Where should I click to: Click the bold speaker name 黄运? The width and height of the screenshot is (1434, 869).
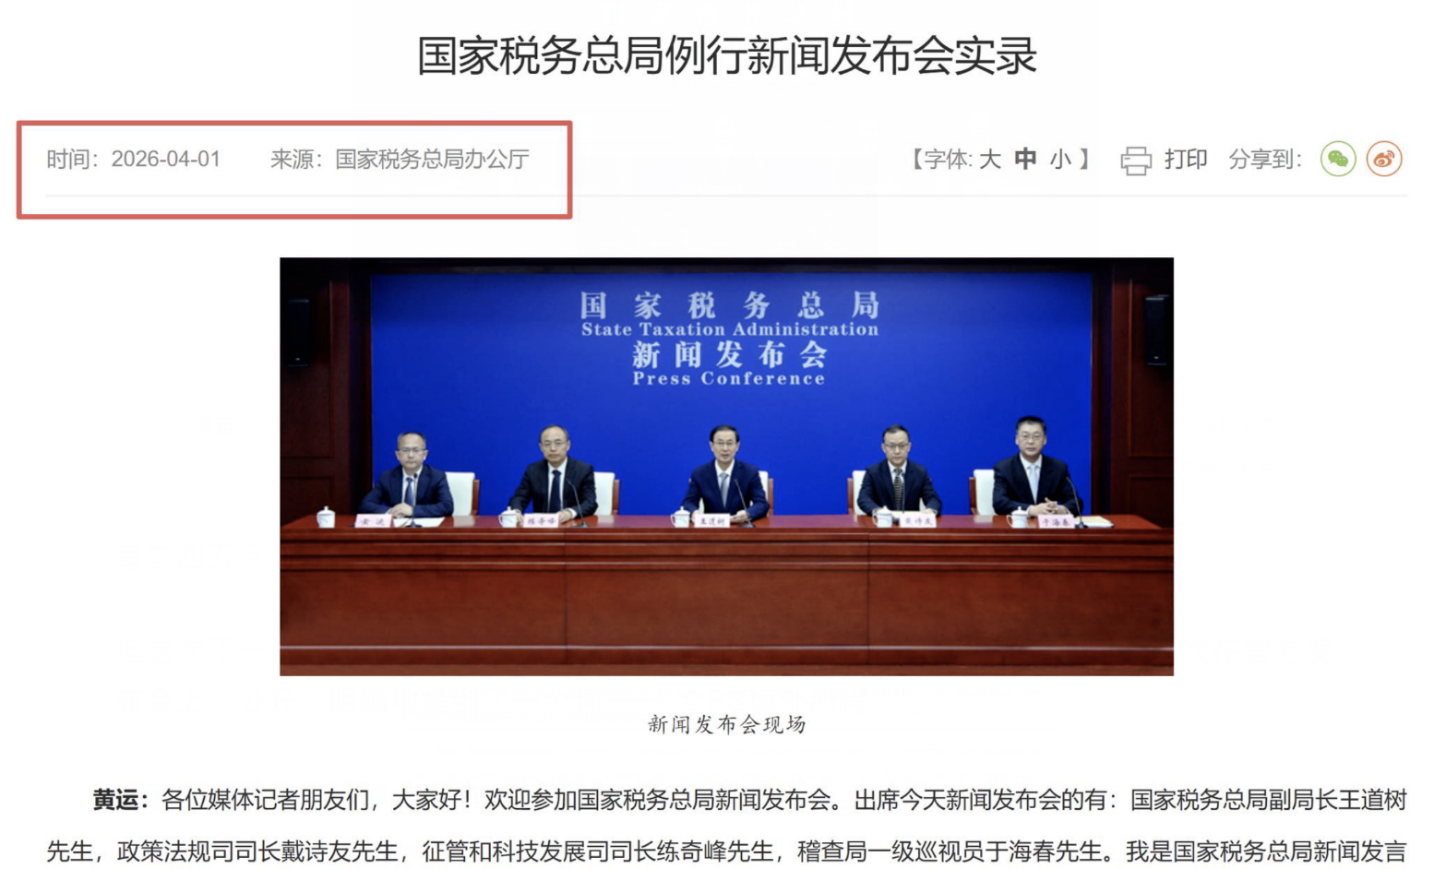pos(117,800)
